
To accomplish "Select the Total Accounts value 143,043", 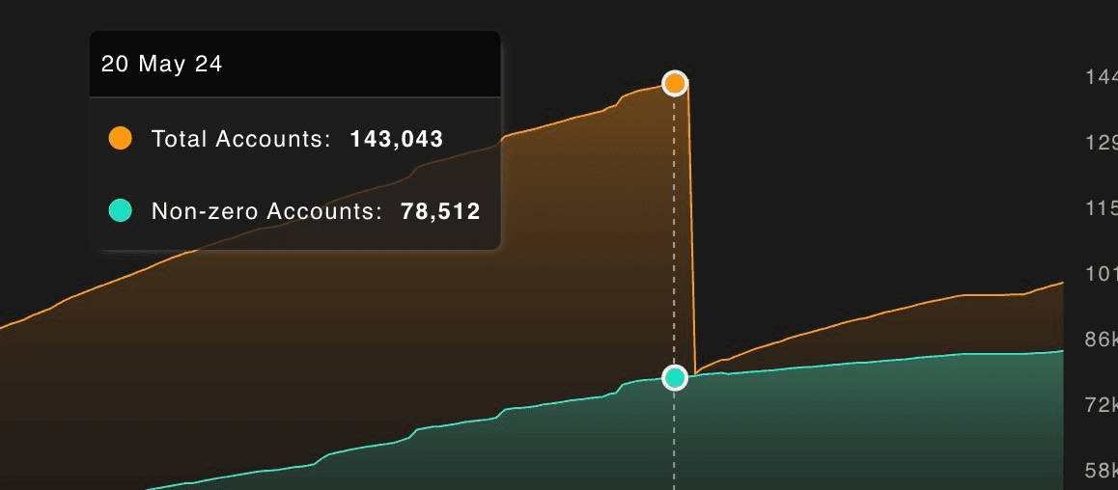I will pyautogui.click(x=397, y=139).
